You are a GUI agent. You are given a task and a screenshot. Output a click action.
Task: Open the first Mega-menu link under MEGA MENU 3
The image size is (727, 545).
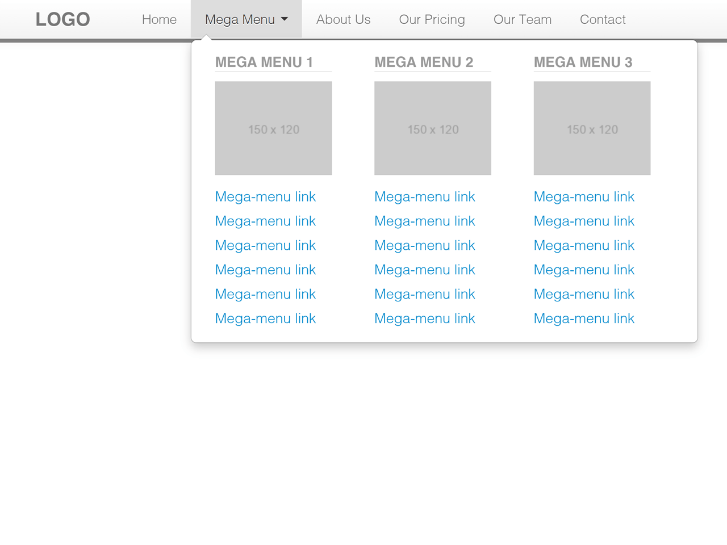584,196
